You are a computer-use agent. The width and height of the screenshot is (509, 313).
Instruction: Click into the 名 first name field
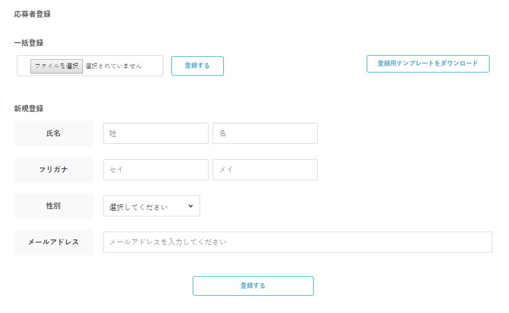coord(265,133)
